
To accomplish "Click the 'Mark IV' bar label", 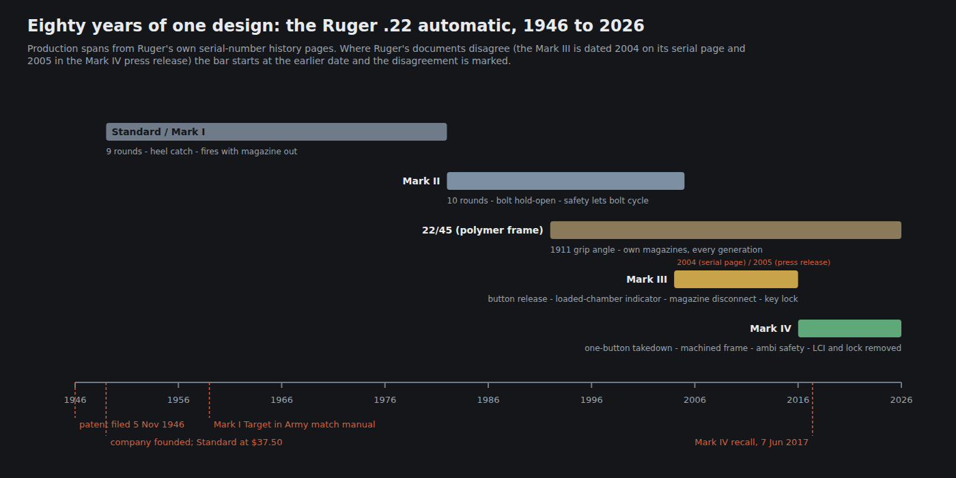I will tap(770, 328).
